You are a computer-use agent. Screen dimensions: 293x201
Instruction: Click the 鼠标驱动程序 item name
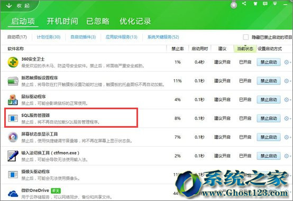click(33, 97)
